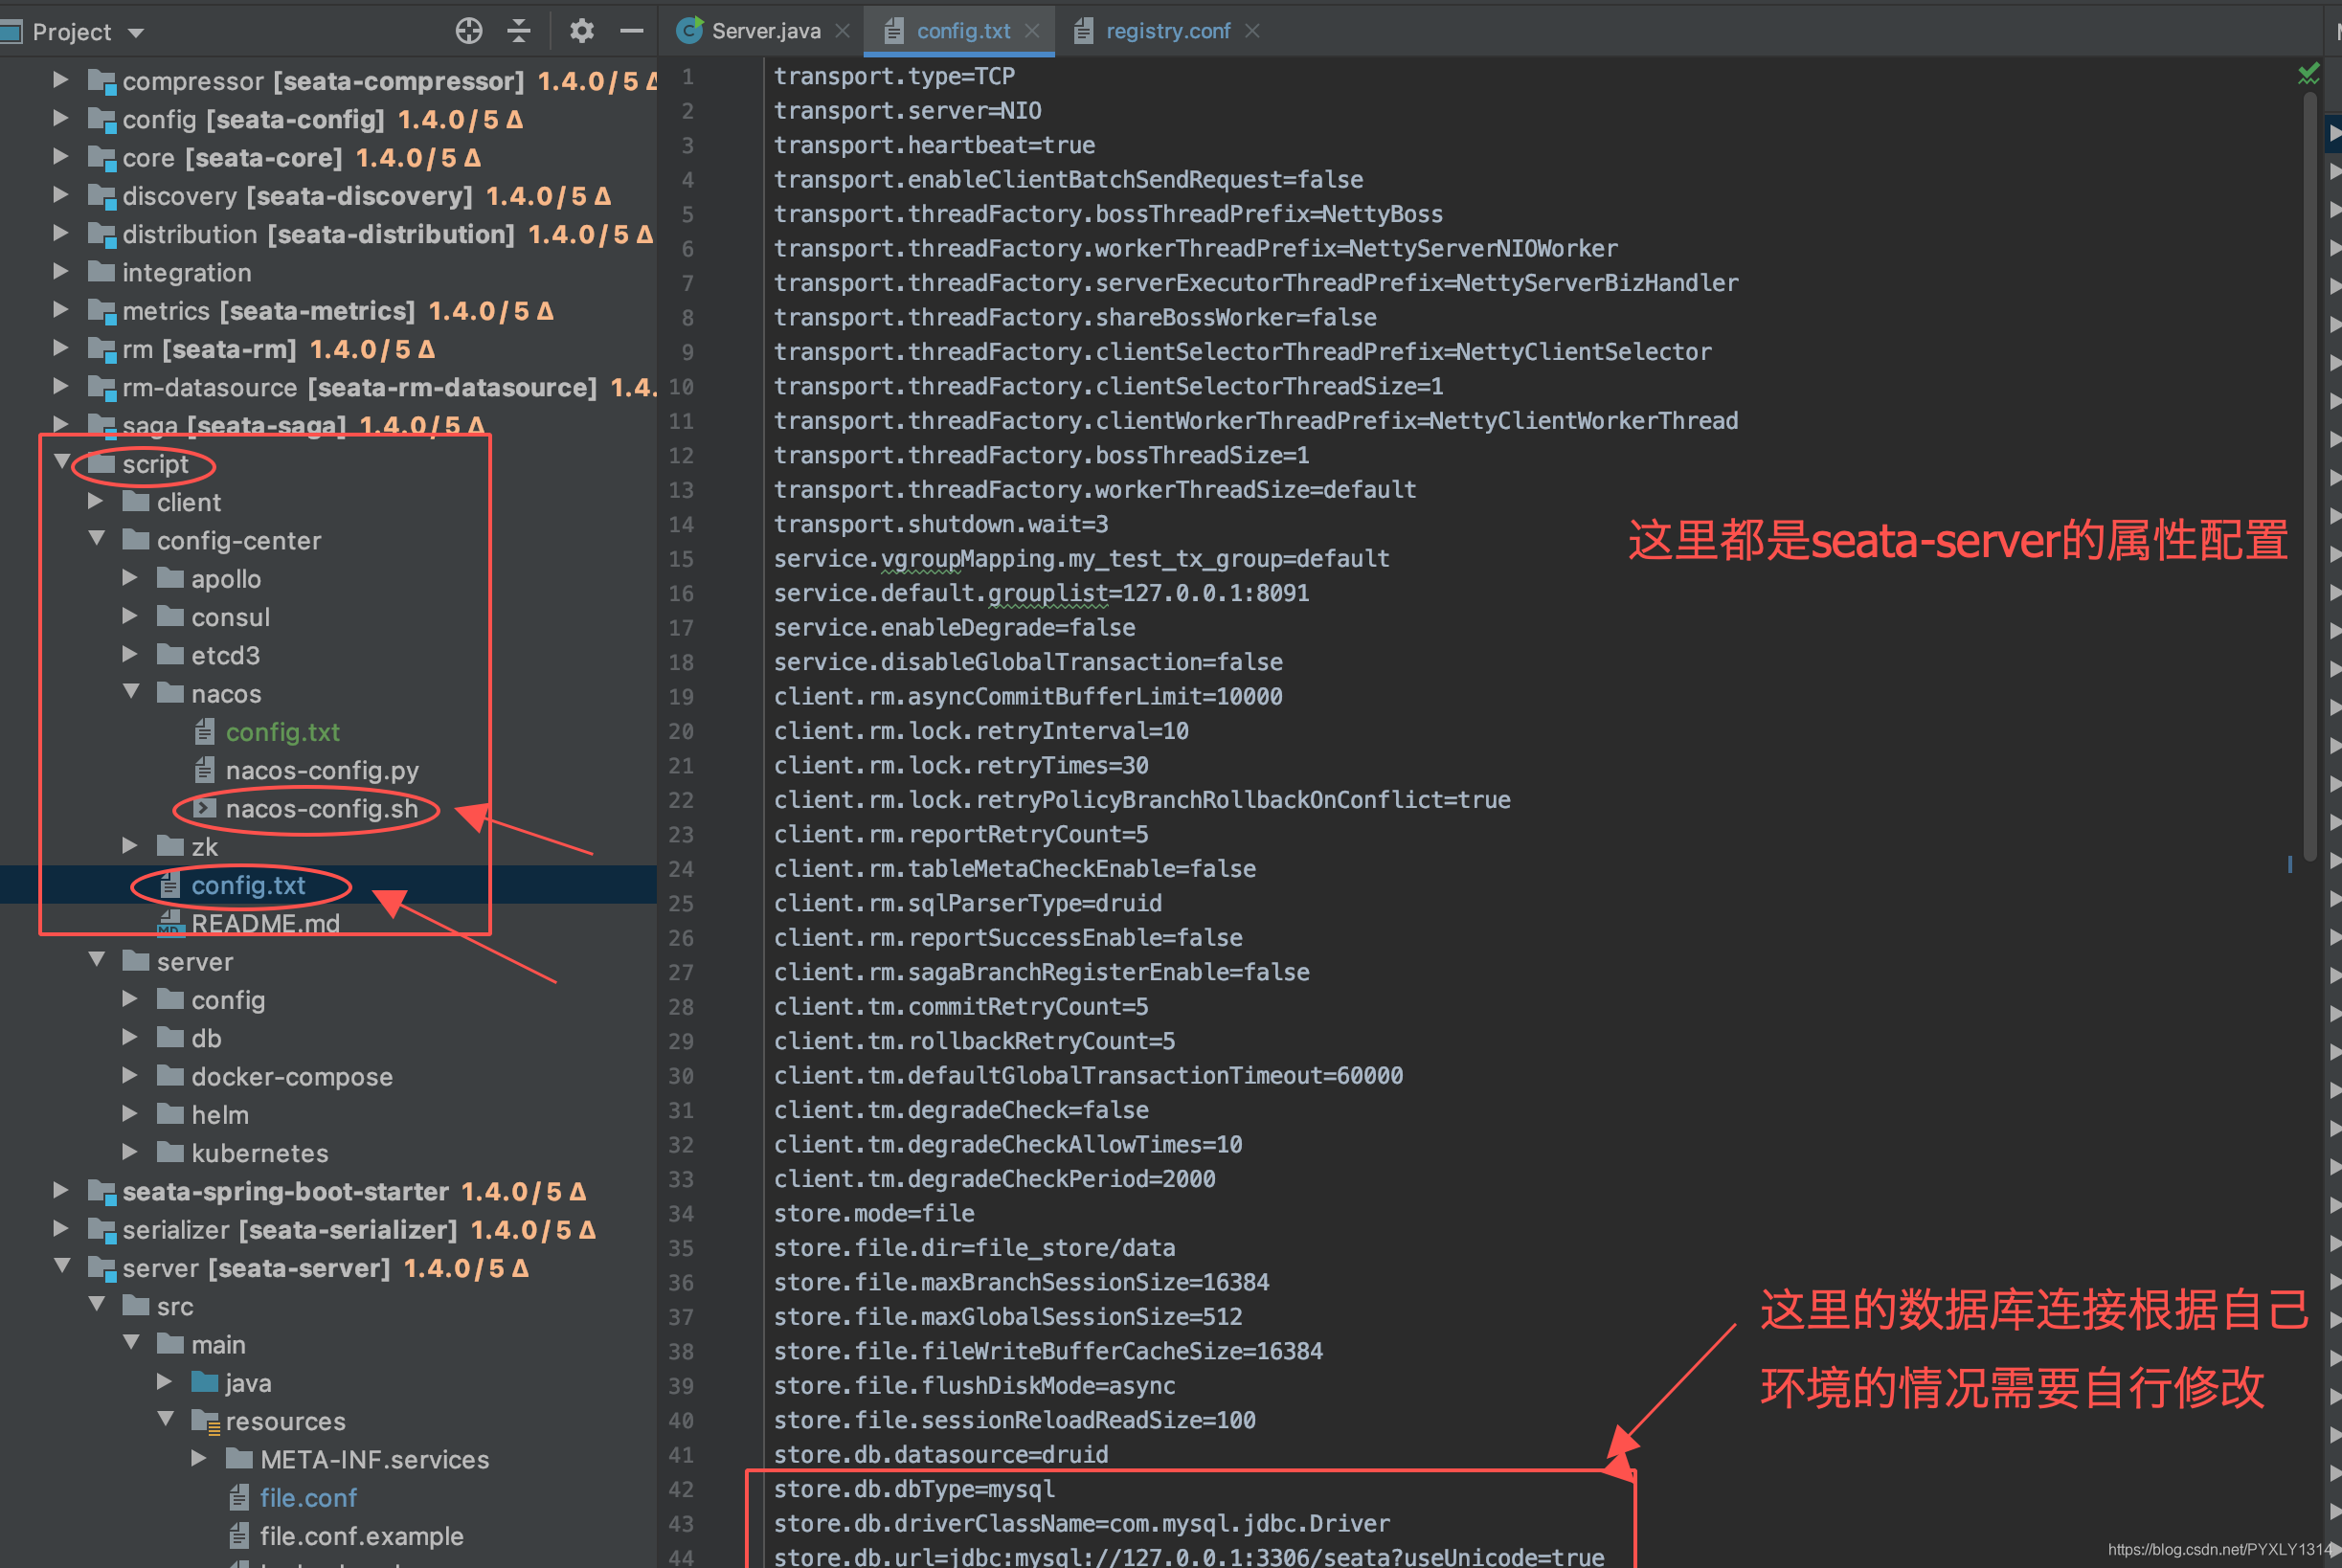
Task: Click line number 15 in the gutter
Action: (681, 559)
